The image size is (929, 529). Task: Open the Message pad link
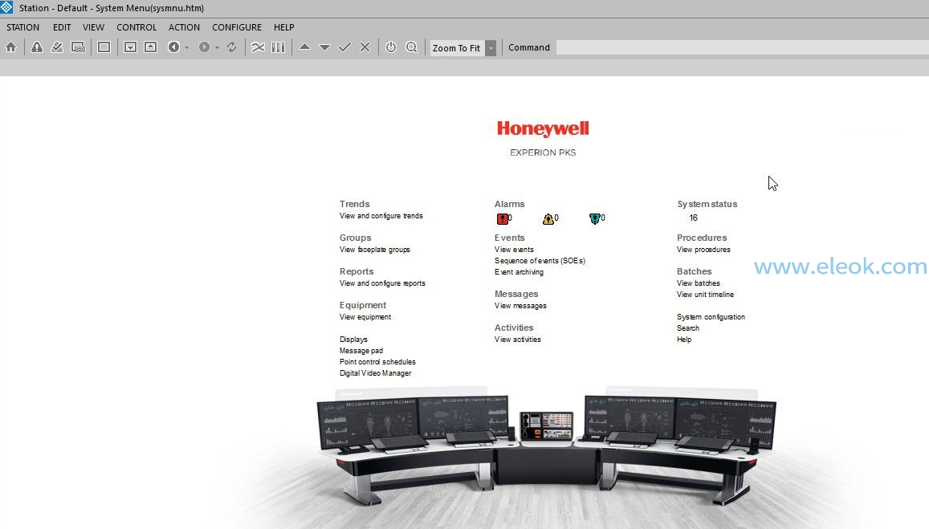click(361, 351)
